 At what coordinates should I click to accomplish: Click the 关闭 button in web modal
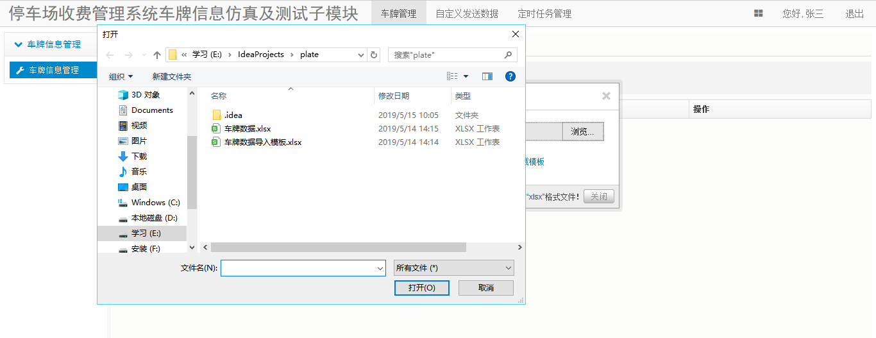pos(599,196)
